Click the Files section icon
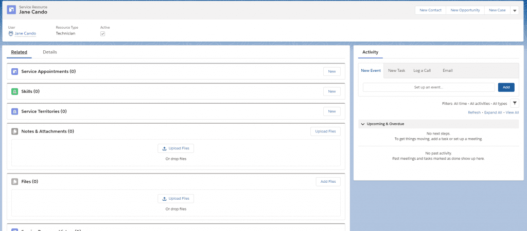527x231 pixels. 15,182
